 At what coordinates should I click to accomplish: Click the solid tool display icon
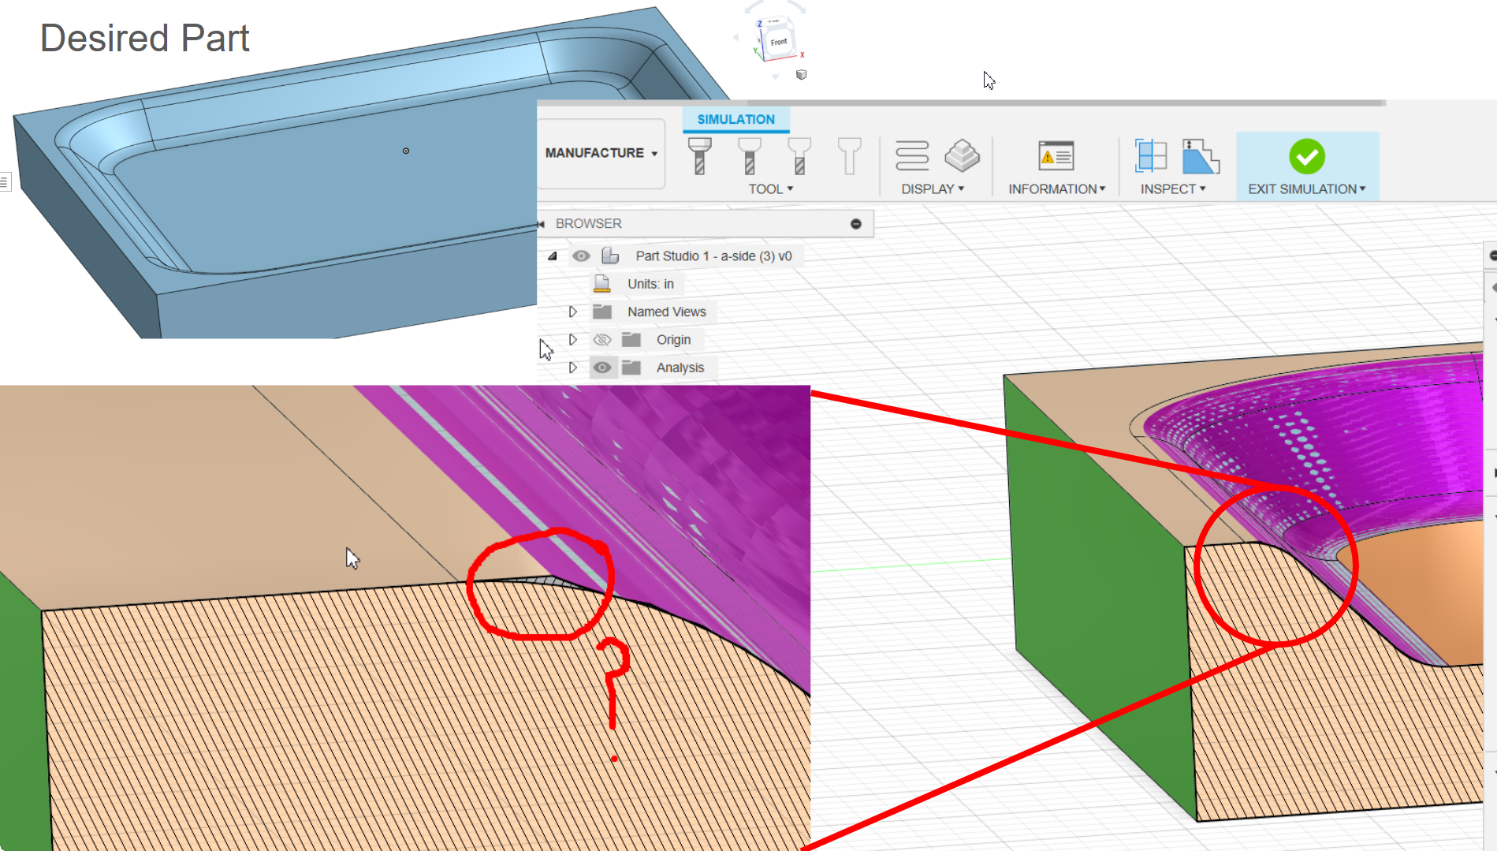[x=699, y=155]
